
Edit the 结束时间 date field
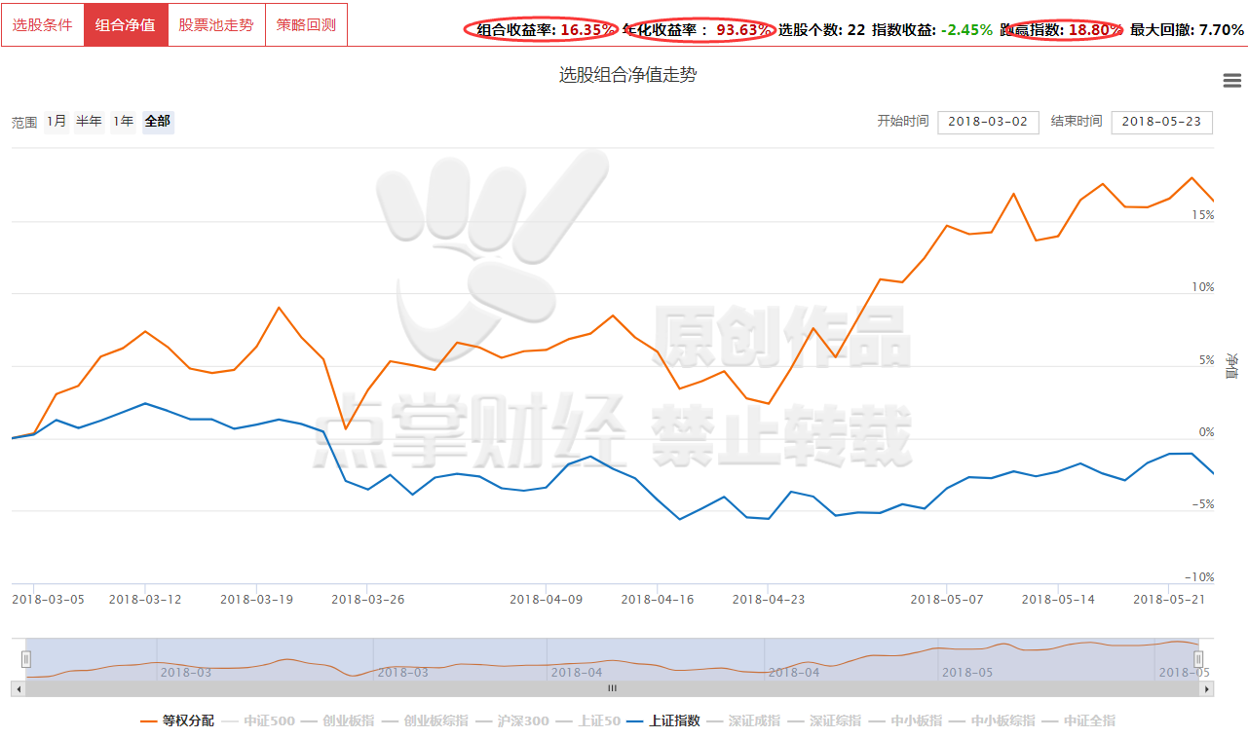(x=1161, y=122)
